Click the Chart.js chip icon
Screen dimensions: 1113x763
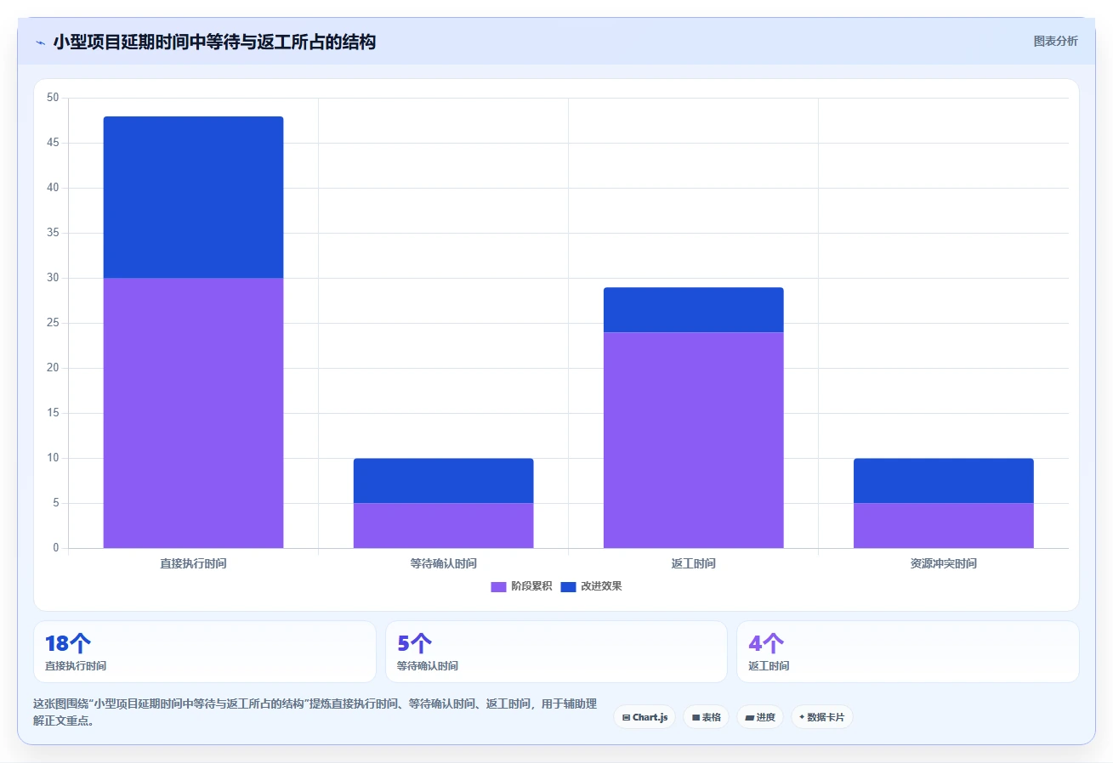pos(626,718)
